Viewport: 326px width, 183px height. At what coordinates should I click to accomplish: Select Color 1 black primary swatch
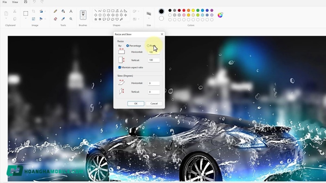[x=161, y=11]
